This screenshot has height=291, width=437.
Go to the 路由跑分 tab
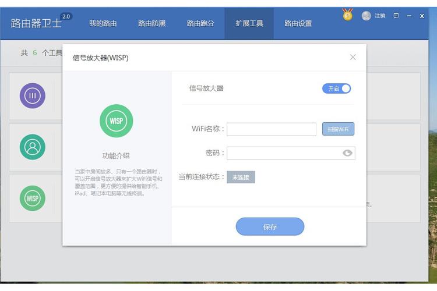(x=200, y=24)
